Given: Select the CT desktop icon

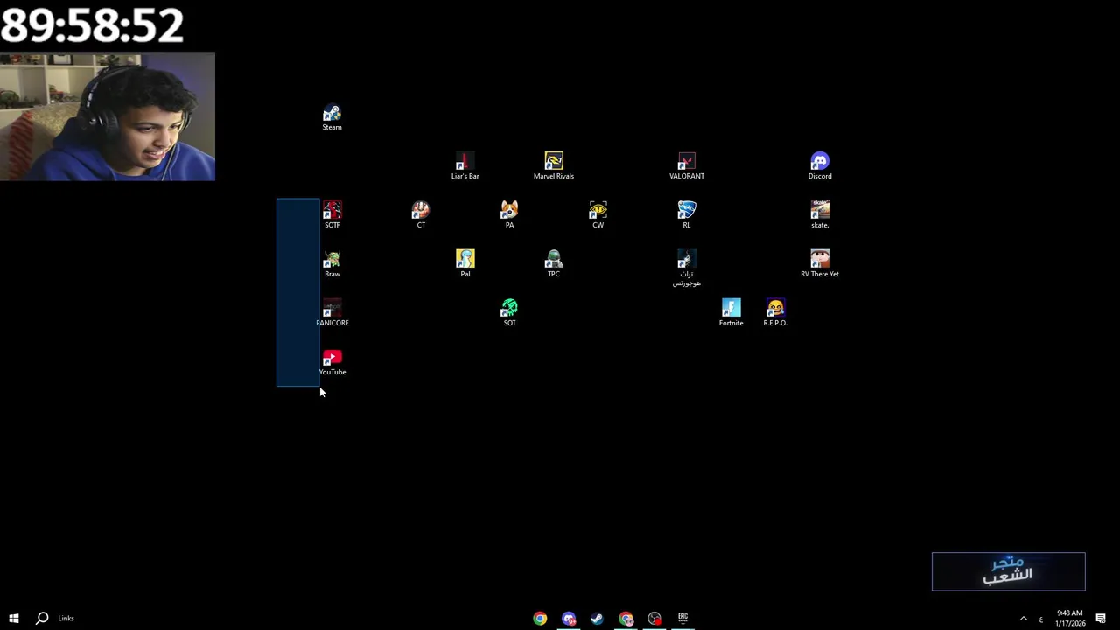Looking at the screenshot, I should tap(421, 215).
